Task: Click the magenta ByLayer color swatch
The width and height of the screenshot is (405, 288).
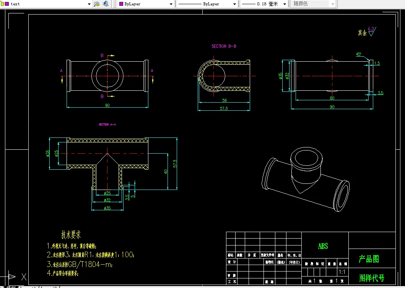Action: (121, 4)
